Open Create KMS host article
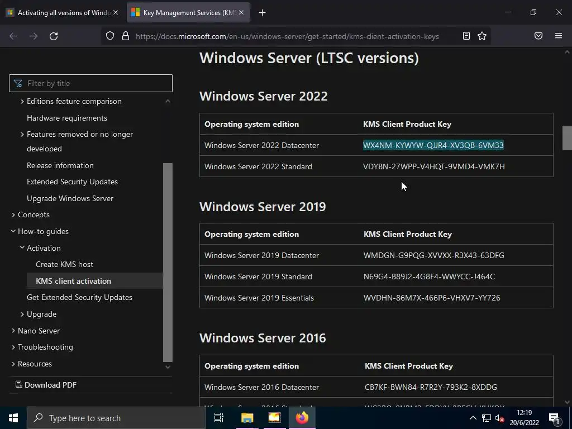 (x=64, y=264)
